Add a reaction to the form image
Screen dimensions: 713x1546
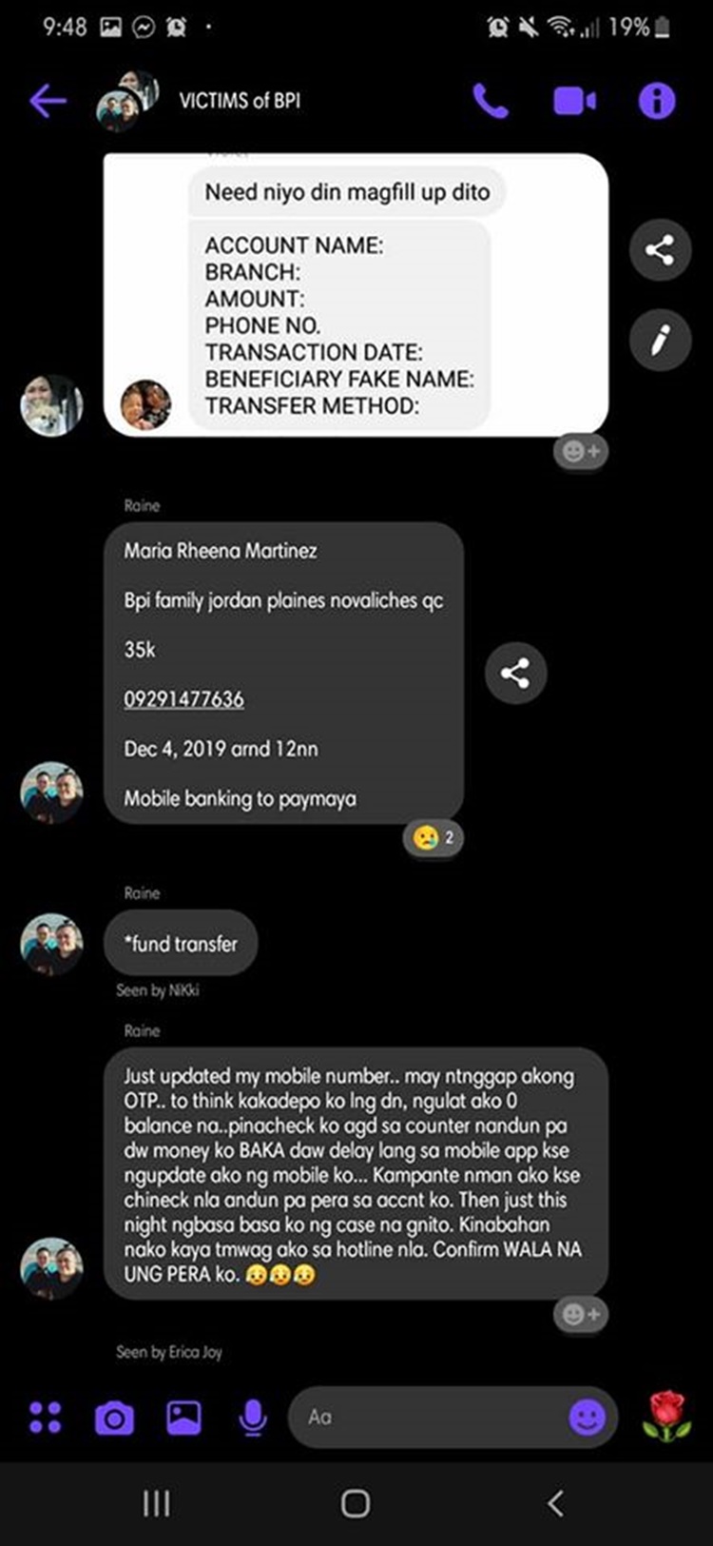(x=581, y=451)
